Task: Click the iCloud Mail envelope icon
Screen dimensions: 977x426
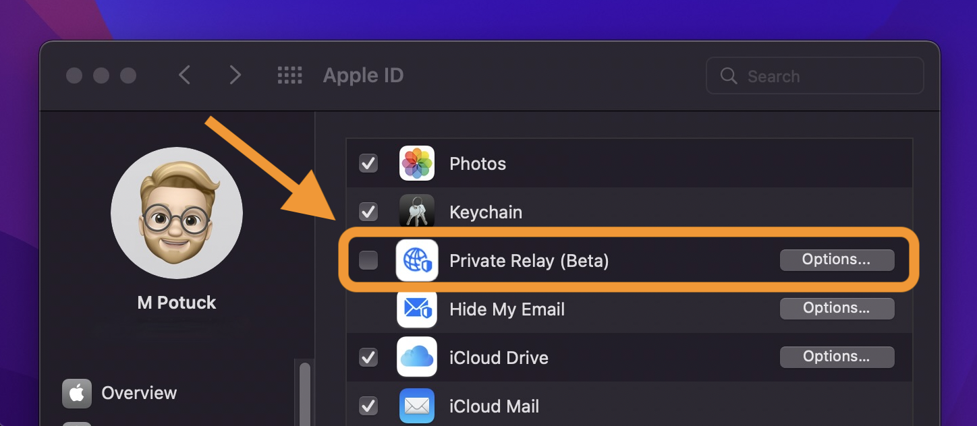Action: tap(416, 406)
